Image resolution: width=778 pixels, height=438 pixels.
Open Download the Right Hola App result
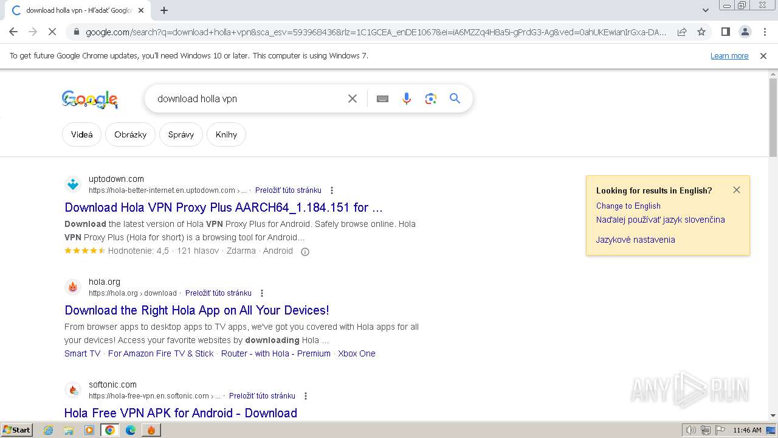[x=197, y=310]
